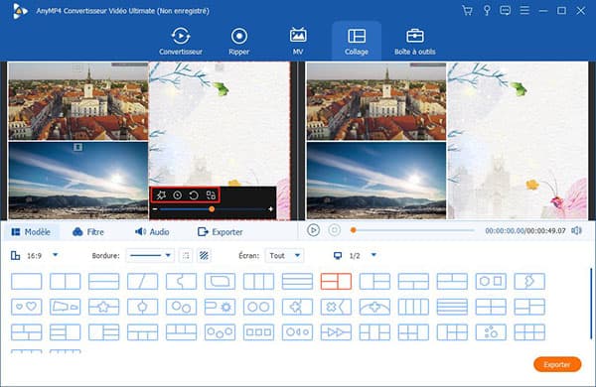Choose the four columns template

[x=413, y=307]
